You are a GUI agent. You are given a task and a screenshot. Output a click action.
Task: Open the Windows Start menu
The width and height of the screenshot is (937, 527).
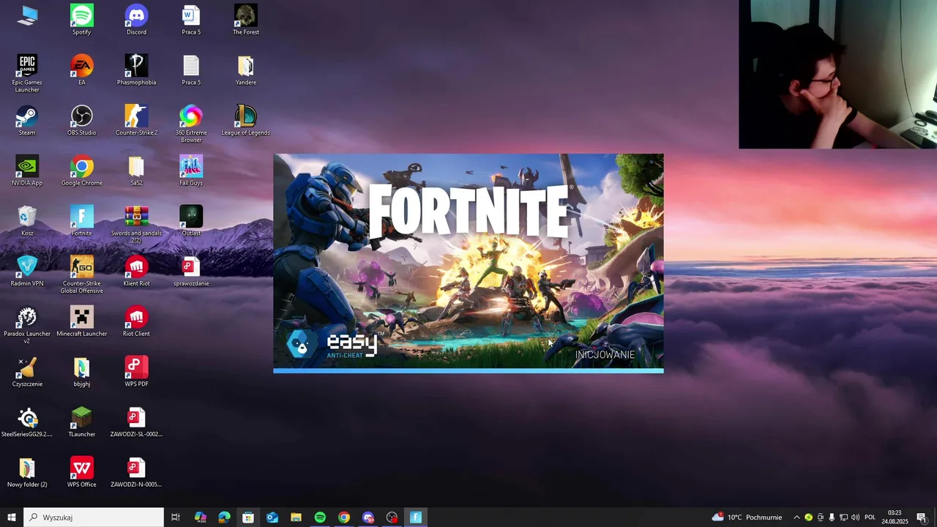pyautogui.click(x=12, y=517)
